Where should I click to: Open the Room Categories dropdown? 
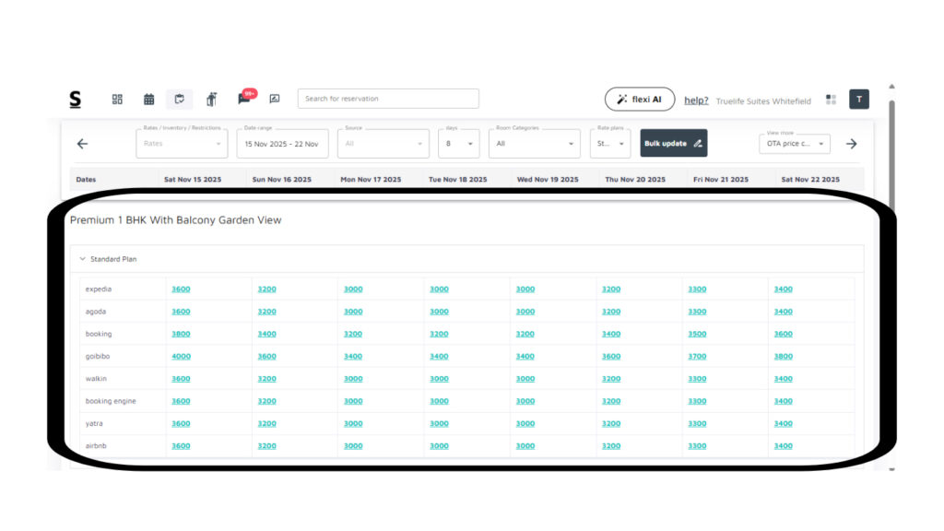pyautogui.click(x=534, y=144)
